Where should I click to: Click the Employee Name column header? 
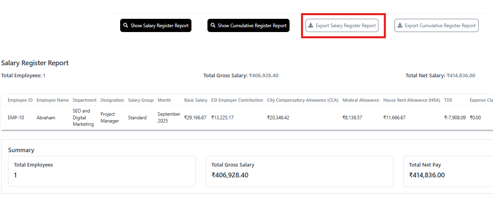[x=52, y=100]
